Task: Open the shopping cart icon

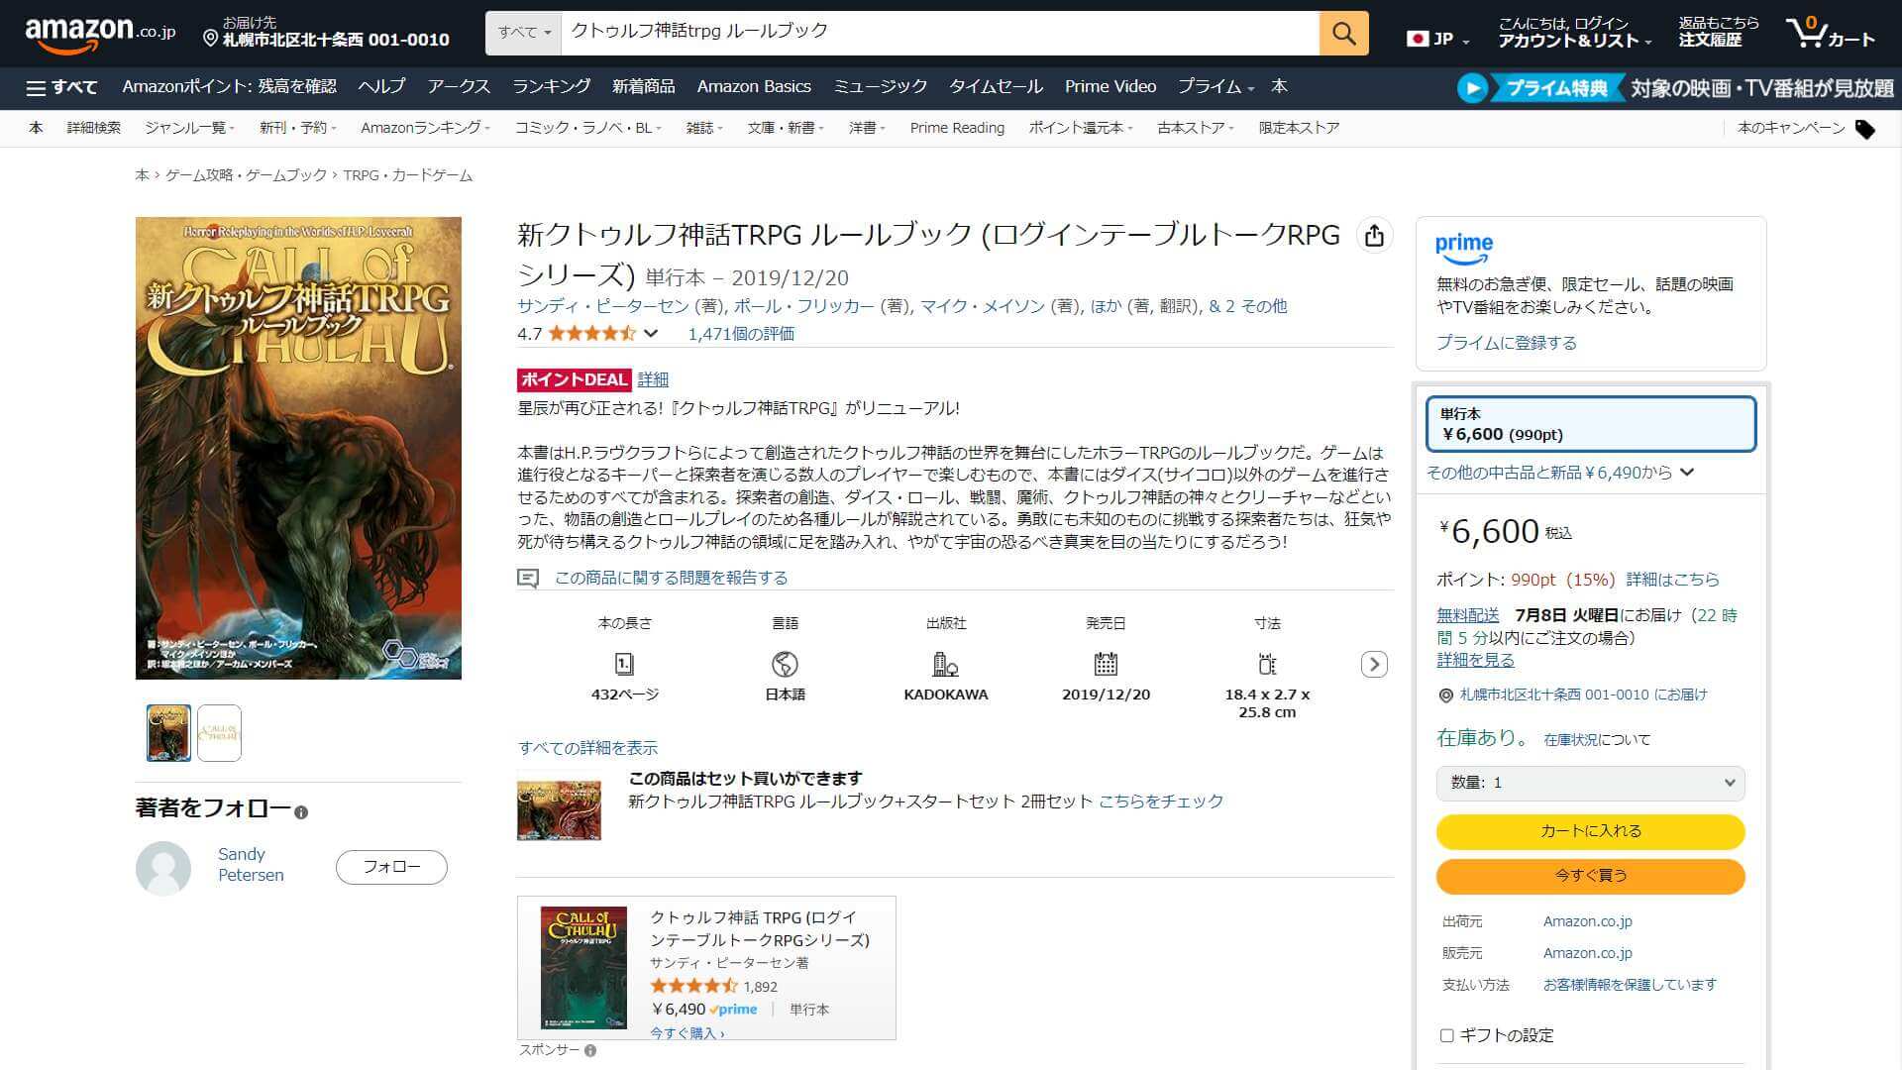Action: tap(1830, 34)
